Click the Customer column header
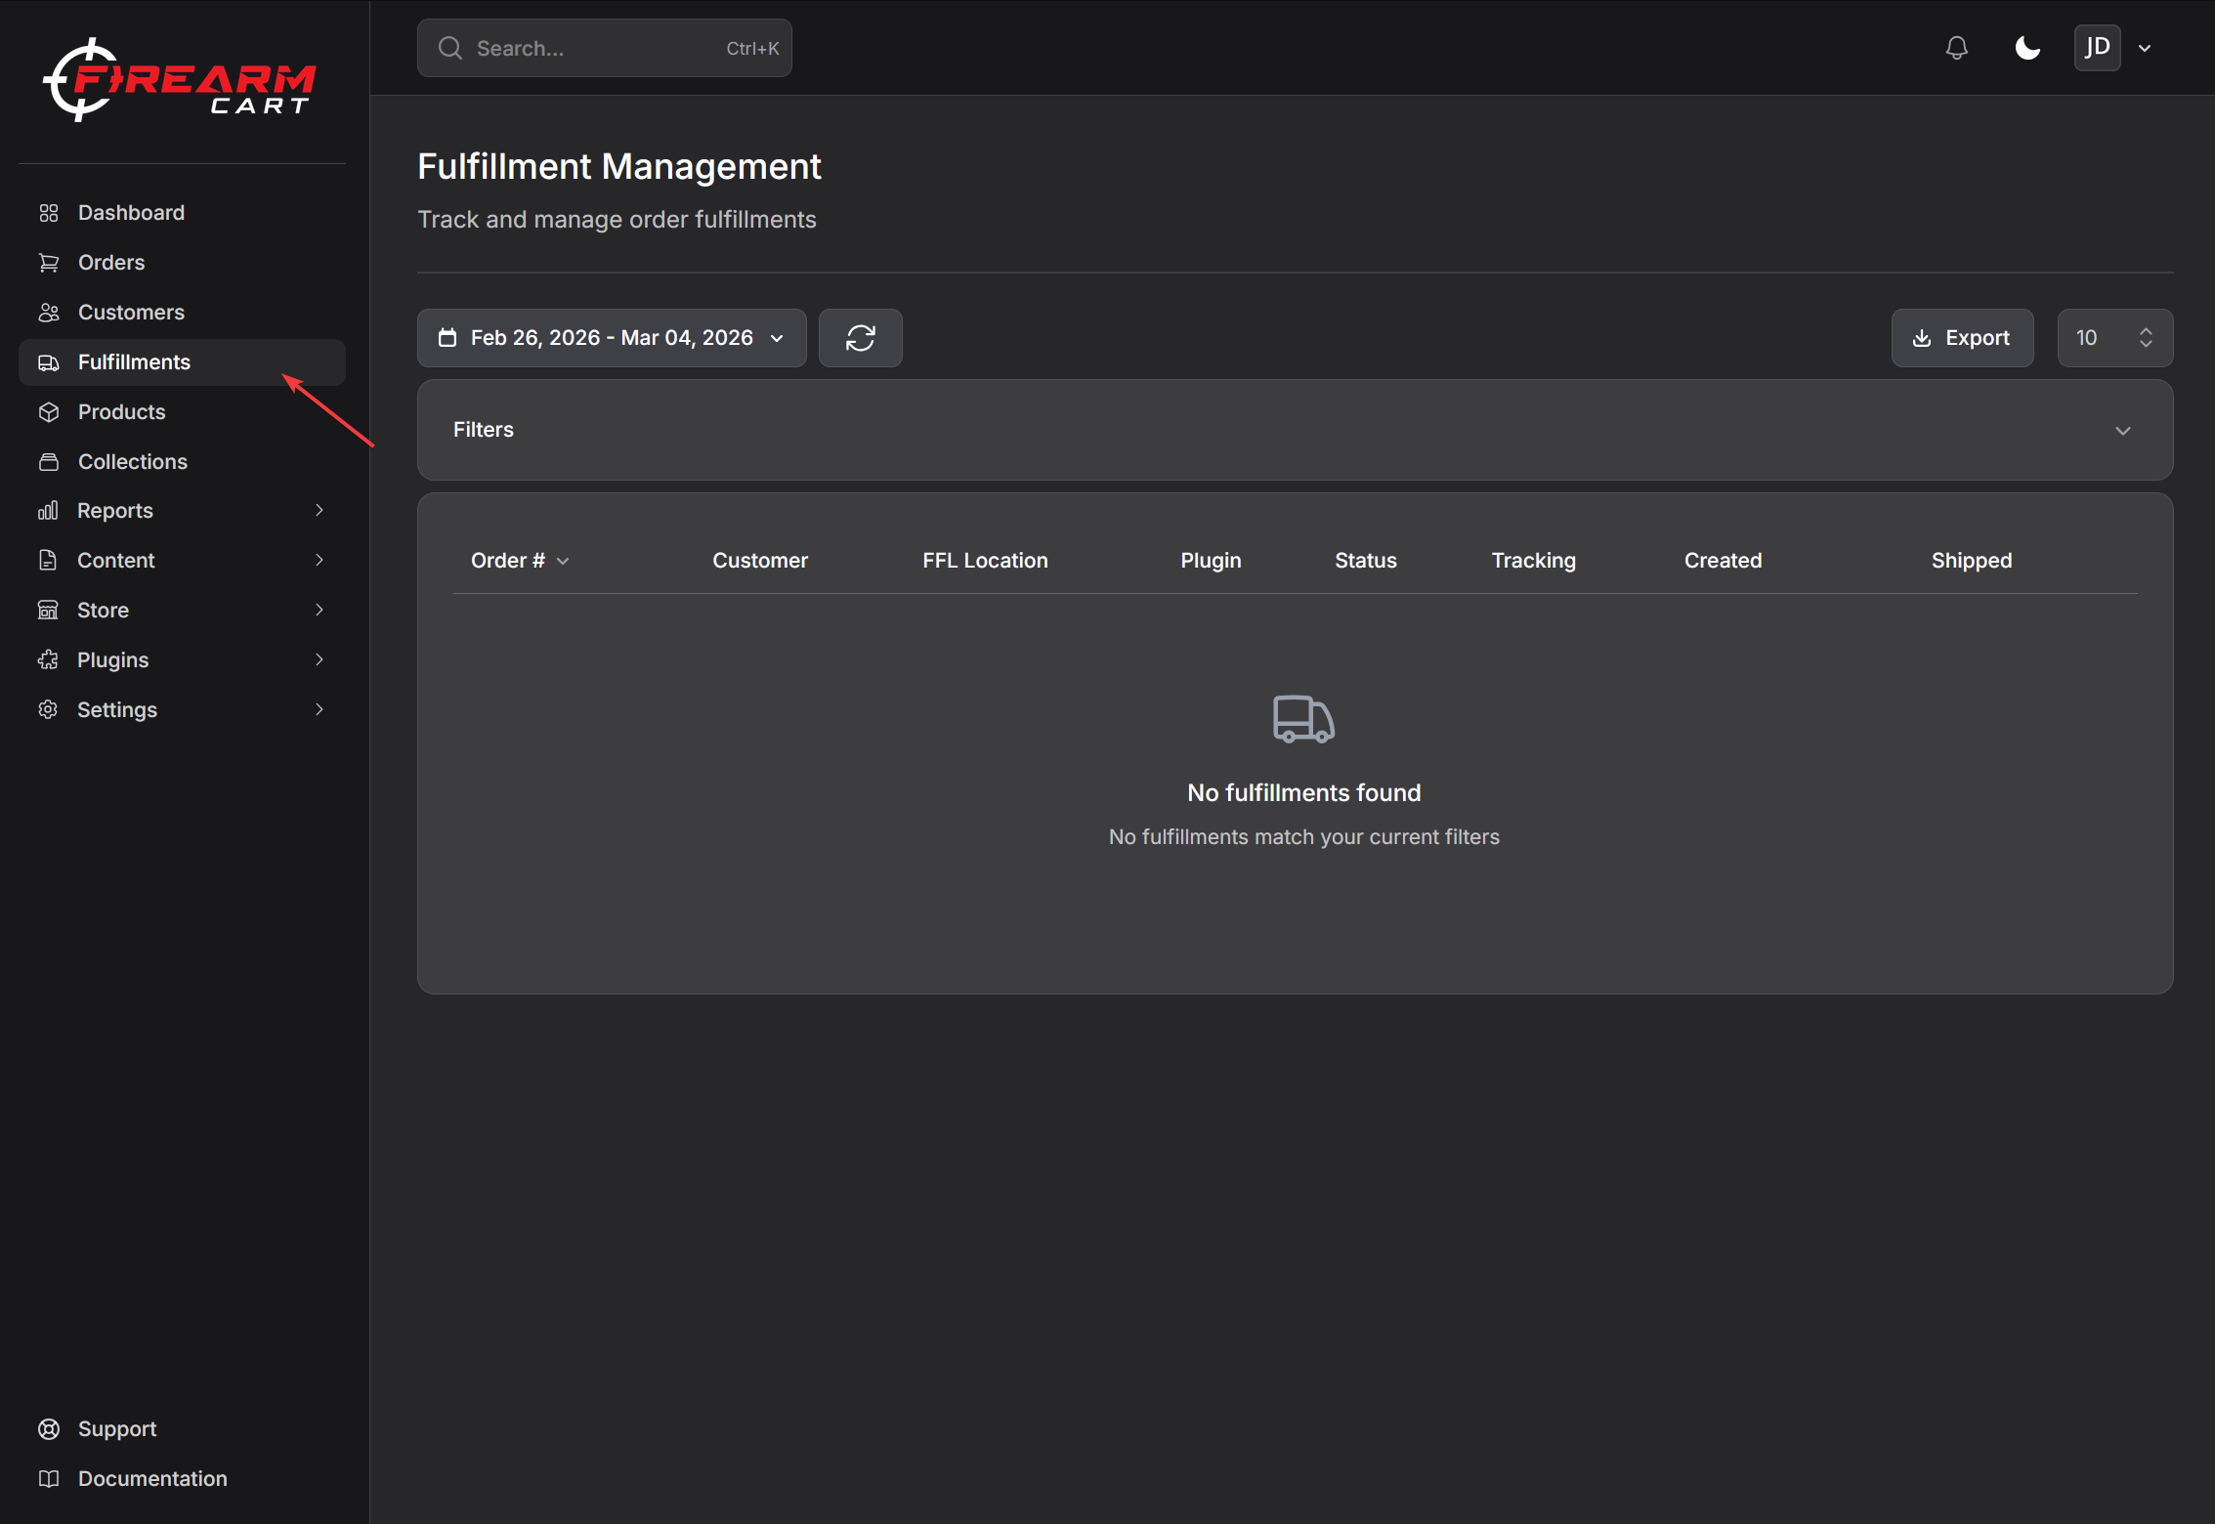Image resolution: width=2215 pixels, height=1524 pixels. 760,561
